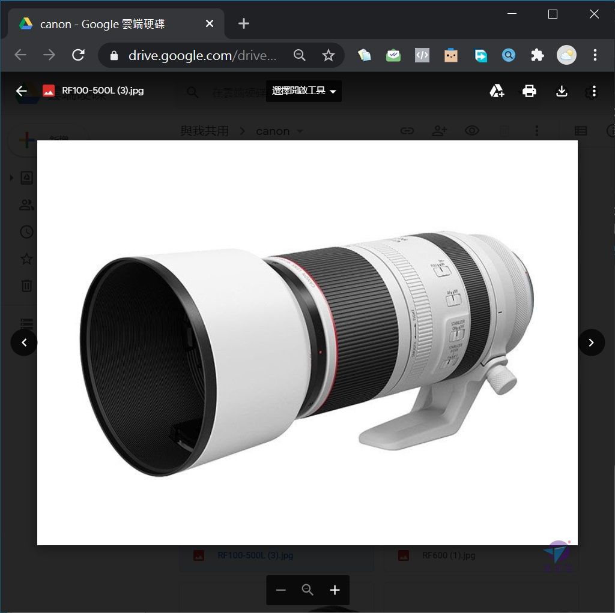Open the blue arrow extension icon
The image size is (615, 613).
pyautogui.click(x=480, y=55)
